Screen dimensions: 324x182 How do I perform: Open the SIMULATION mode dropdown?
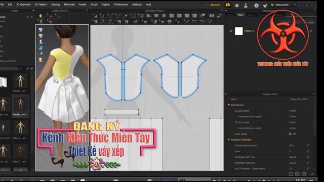click(295, 5)
